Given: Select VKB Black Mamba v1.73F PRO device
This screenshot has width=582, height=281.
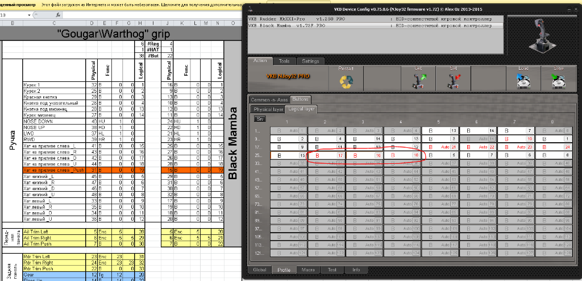Looking at the screenshot, I should [x=375, y=26].
